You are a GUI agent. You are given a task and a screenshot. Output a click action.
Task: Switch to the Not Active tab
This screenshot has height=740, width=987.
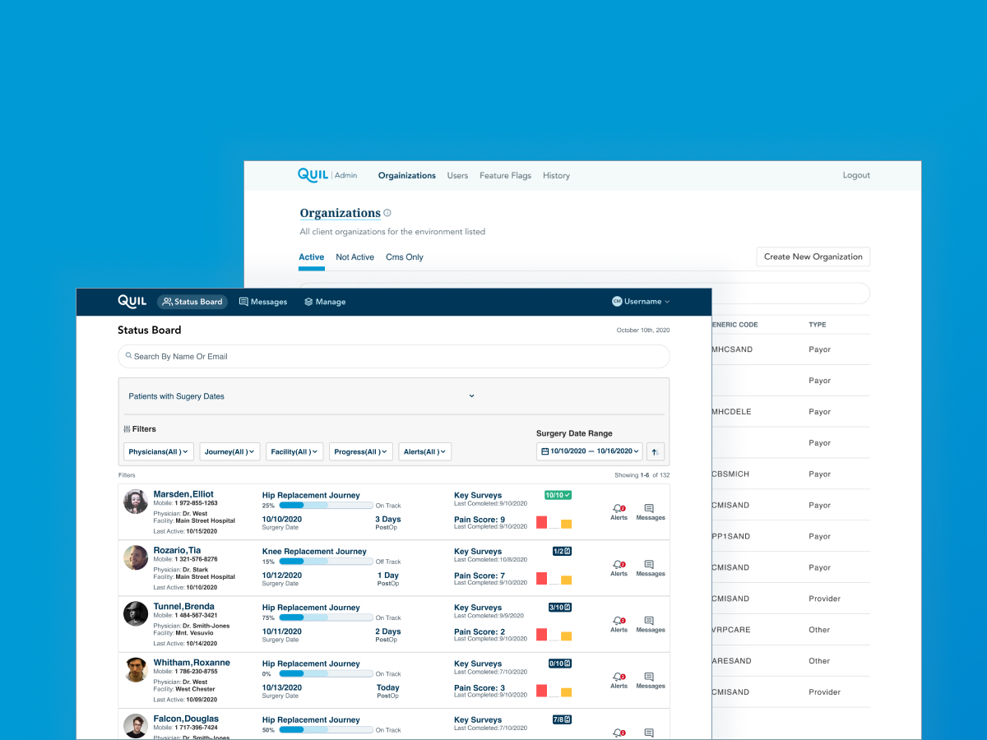tap(354, 257)
